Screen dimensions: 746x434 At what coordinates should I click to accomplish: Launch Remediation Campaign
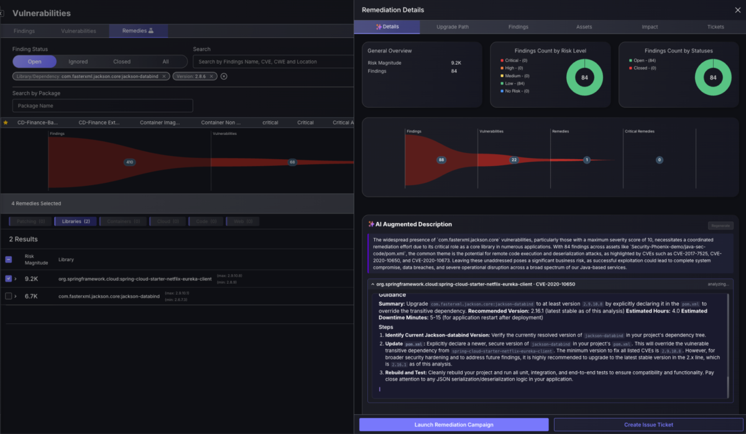[x=454, y=425]
